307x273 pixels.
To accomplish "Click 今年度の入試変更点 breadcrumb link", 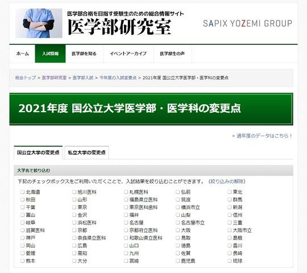I will click(118, 77).
